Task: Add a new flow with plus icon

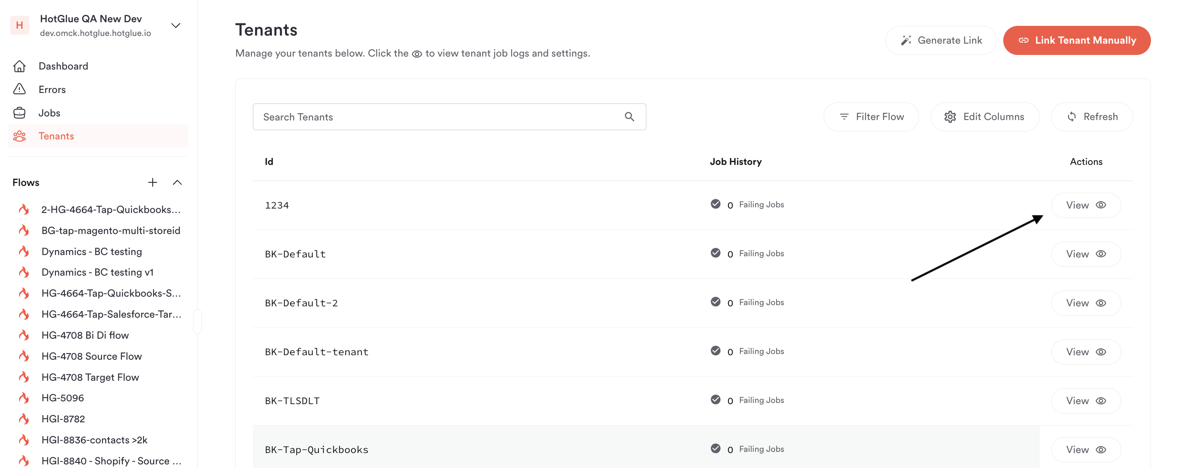Action: pos(152,183)
